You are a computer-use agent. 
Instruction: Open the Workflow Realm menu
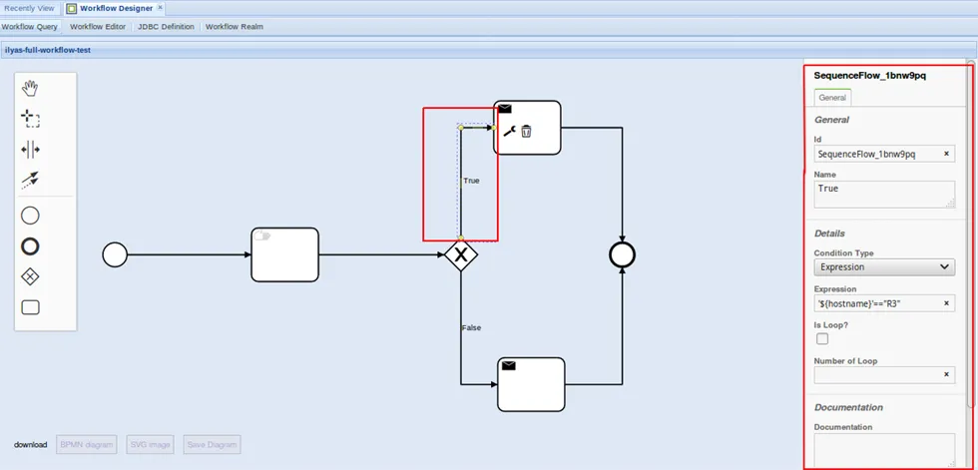pos(234,27)
